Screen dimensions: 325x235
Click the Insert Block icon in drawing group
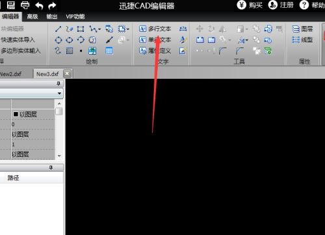click(109, 29)
